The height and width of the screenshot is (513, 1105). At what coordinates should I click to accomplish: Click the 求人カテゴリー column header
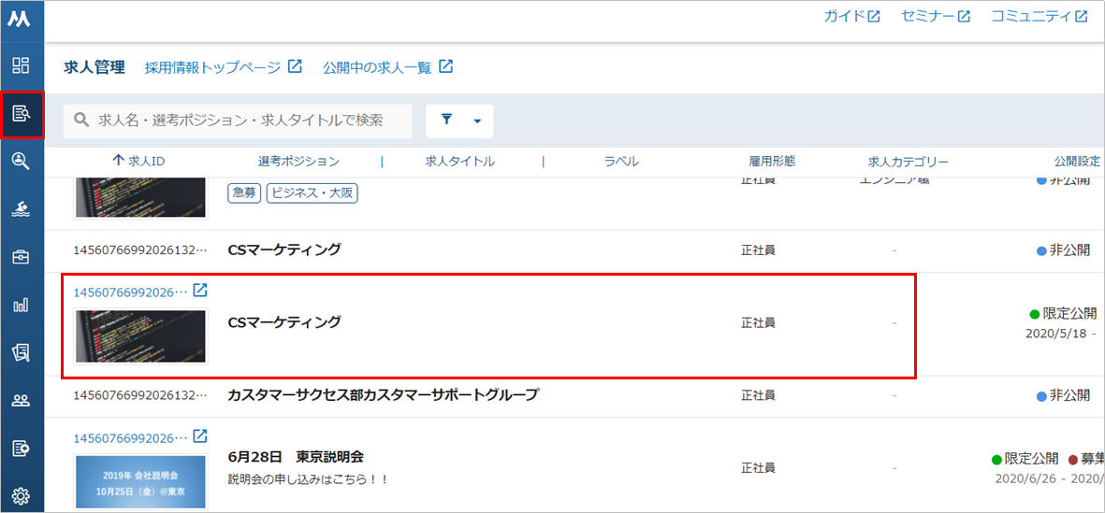[908, 162]
